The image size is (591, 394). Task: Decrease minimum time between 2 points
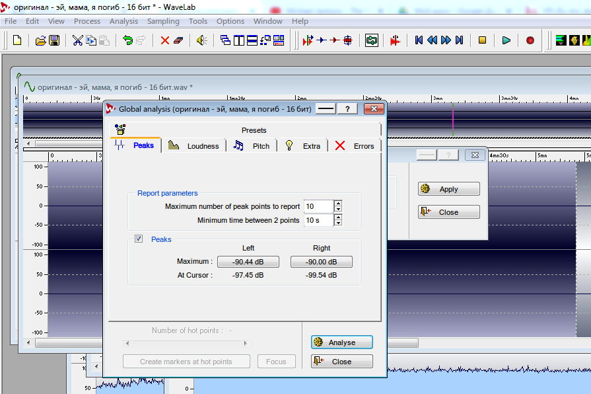point(338,223)
